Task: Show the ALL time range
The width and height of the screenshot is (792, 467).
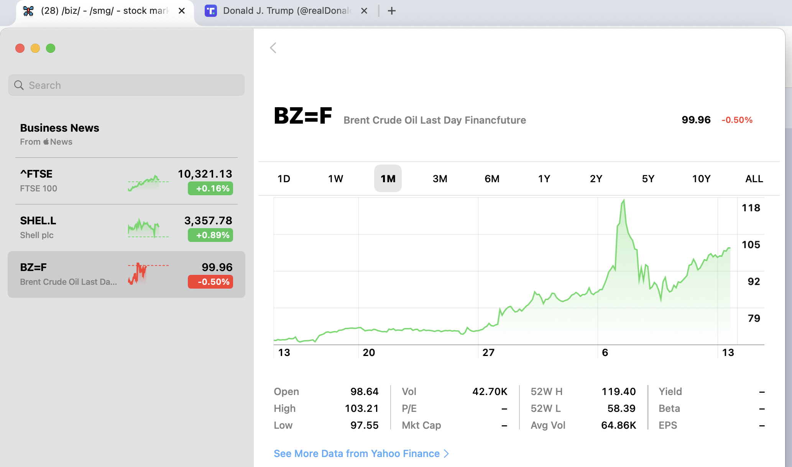Action: click(754, 179)
